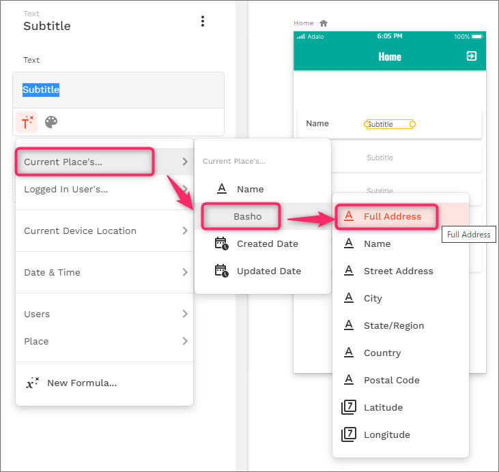The height and width of the screenshot is (472, 499).
Task: Expand the Logged In User's option
Action: (104, 189)
